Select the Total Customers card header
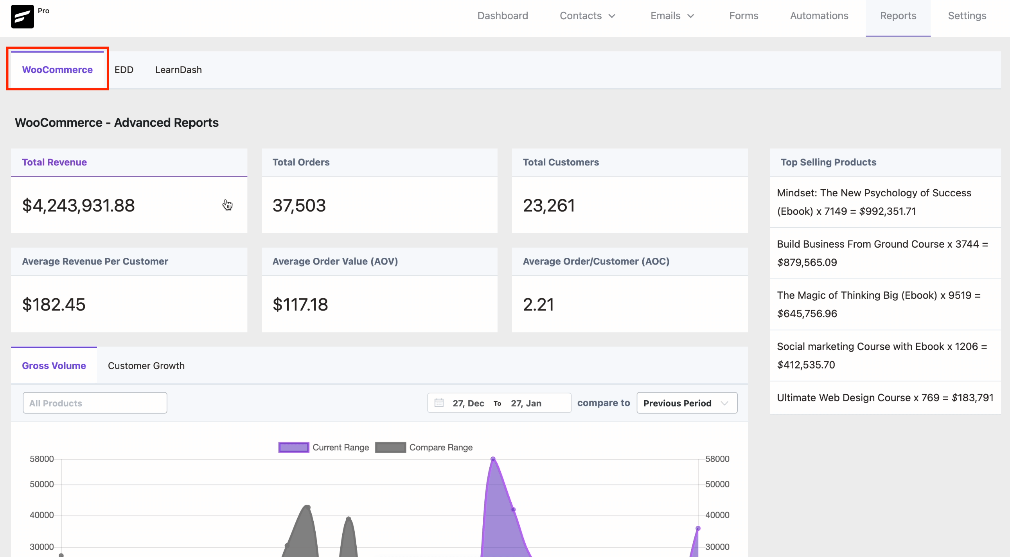This screenshot has height=557, width=1010. pos(630,162)
